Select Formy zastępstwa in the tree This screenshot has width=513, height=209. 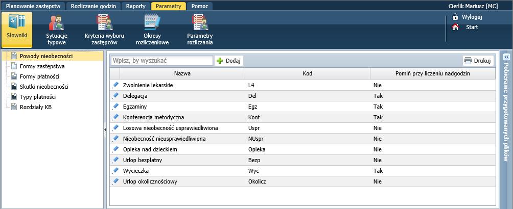[x=42, y=66]
